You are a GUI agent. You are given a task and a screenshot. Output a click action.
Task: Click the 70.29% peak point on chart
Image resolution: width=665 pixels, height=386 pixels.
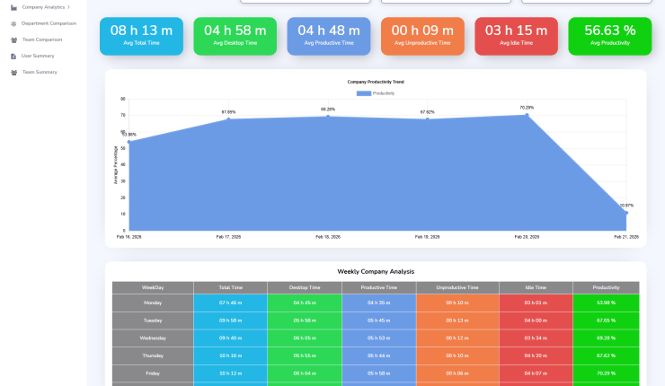tap(527, 115)
